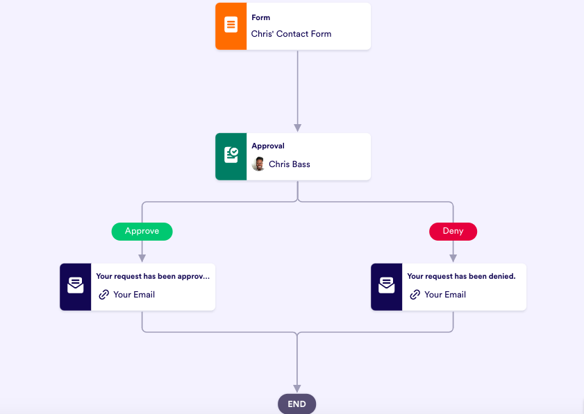Click the green Approval step icon
584x414 pixels.
click(x=231, y=156)
